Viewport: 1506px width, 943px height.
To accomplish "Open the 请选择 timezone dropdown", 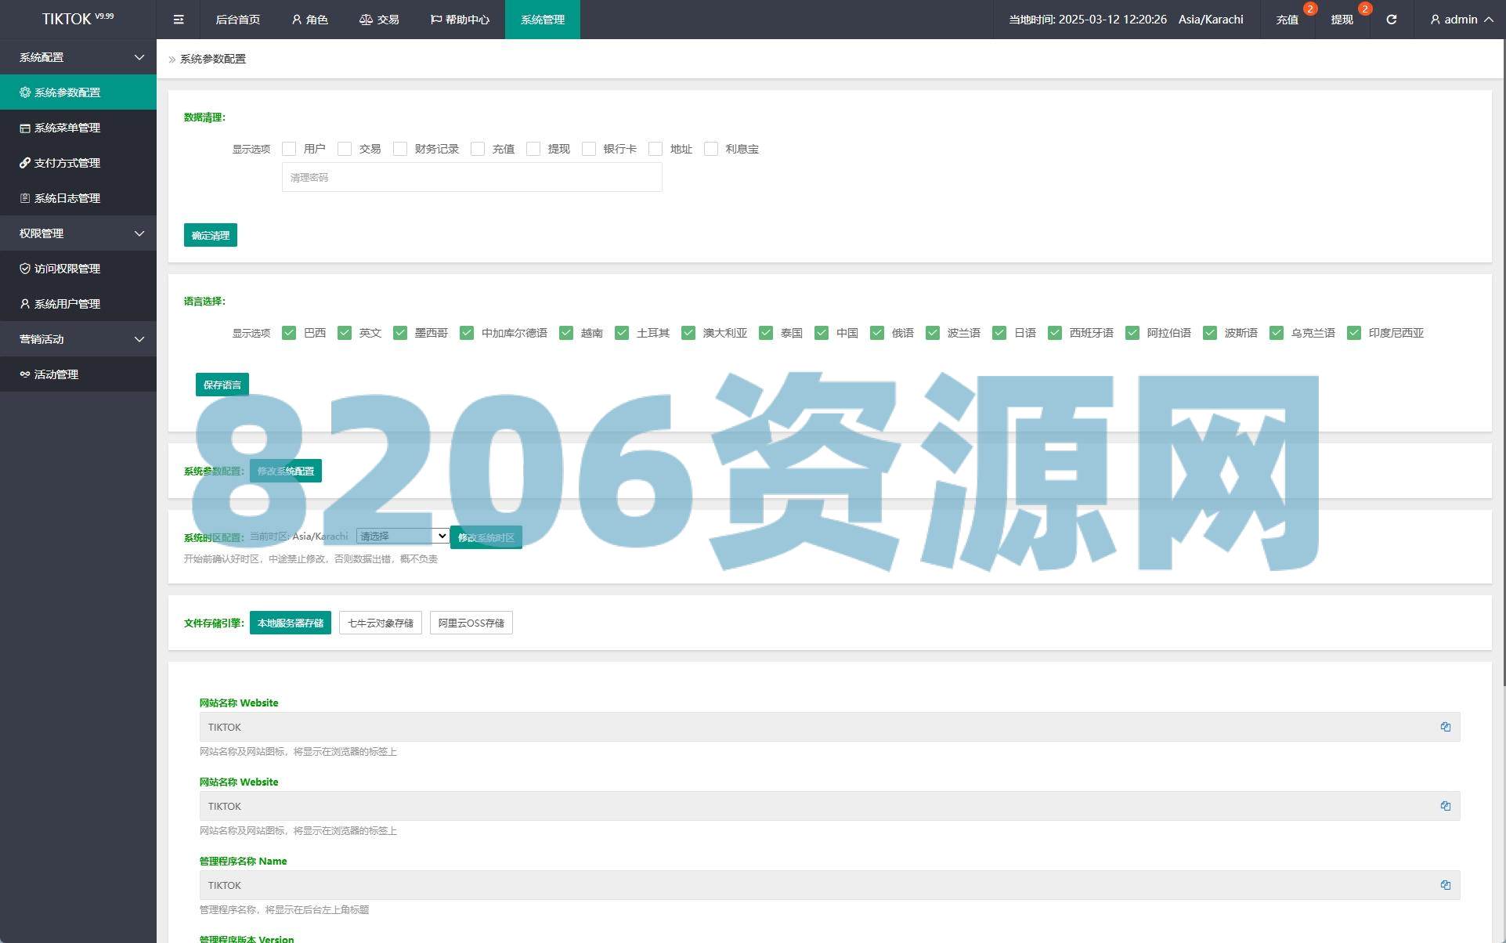I will point(403,536).
